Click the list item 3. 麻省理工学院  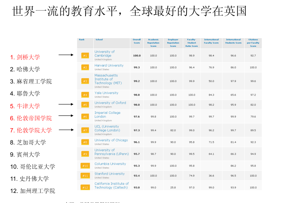click(x=31, y=81)
